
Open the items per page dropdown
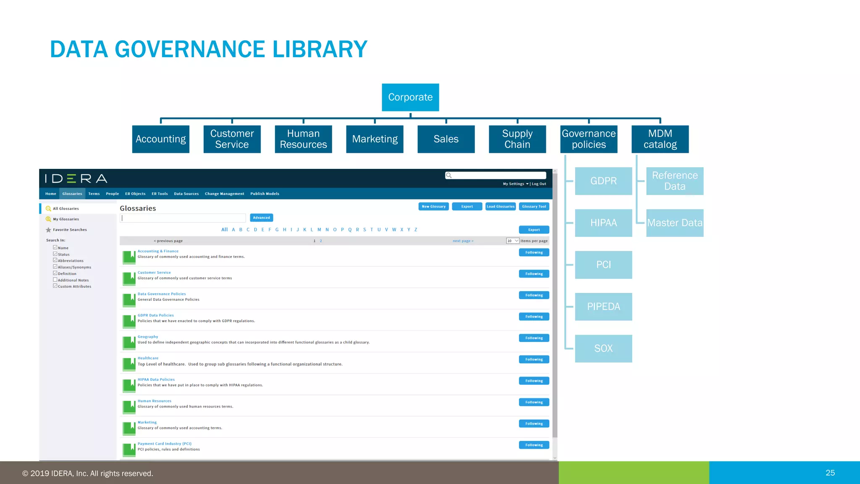[x=513, y=241]
